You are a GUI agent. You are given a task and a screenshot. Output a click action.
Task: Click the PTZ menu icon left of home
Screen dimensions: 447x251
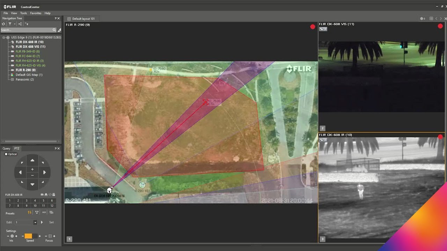(42, 195)
